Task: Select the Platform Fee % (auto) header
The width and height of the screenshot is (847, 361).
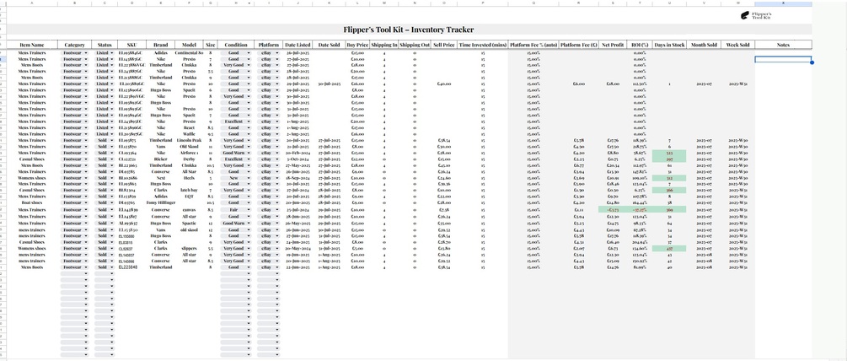Action: coord(533,45)
